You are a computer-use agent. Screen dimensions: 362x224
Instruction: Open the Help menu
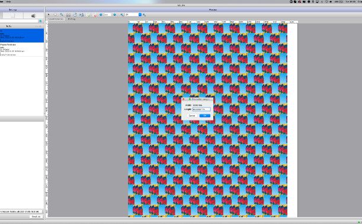point(8,2)
